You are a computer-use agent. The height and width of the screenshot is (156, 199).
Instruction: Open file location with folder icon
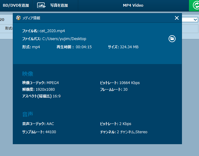[172, 39]
